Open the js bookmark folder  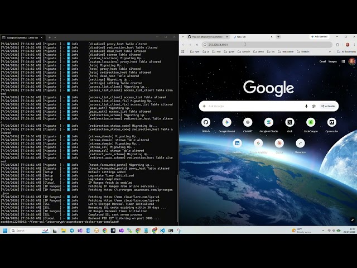coord(206,52)
